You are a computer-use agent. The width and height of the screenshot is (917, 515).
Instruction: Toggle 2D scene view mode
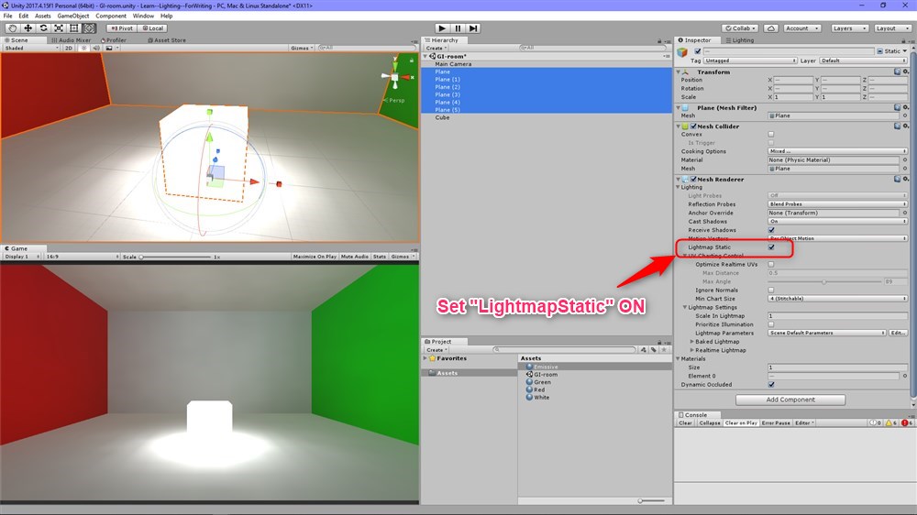[69, 48]
